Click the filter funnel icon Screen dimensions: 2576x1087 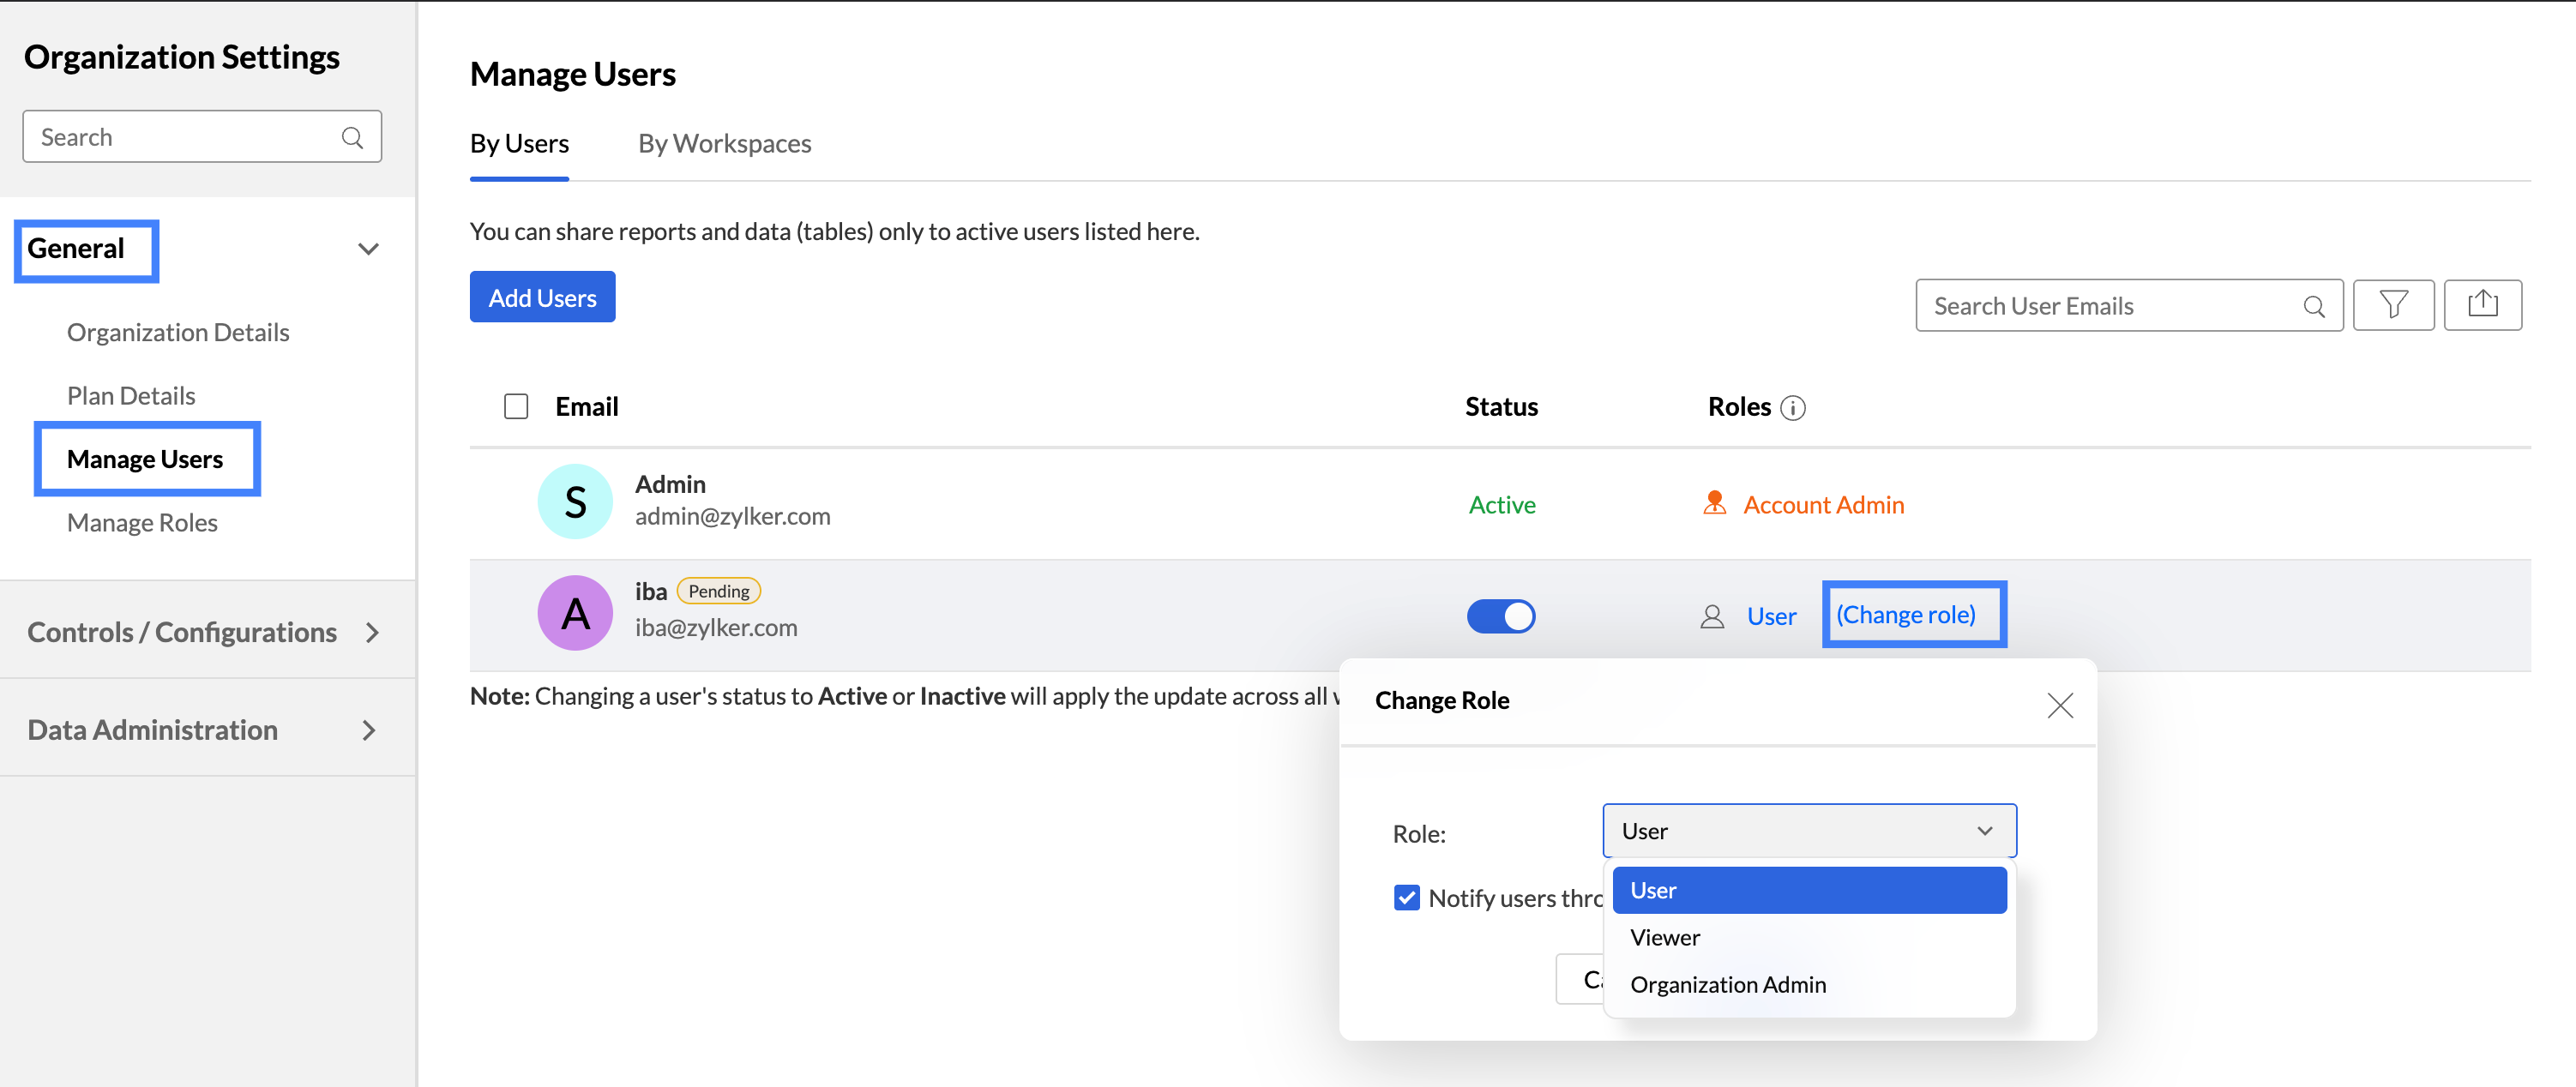(2393, 305)
